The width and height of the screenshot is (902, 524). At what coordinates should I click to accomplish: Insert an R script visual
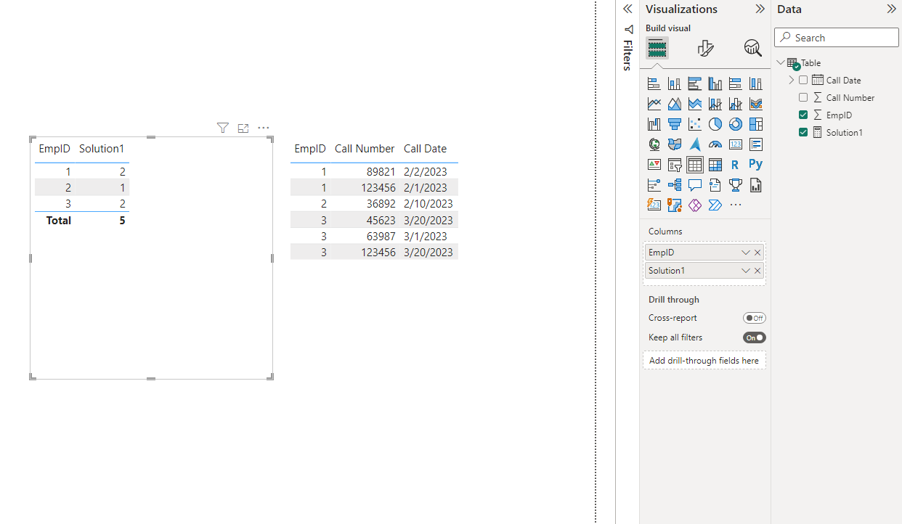click(735, 165)
